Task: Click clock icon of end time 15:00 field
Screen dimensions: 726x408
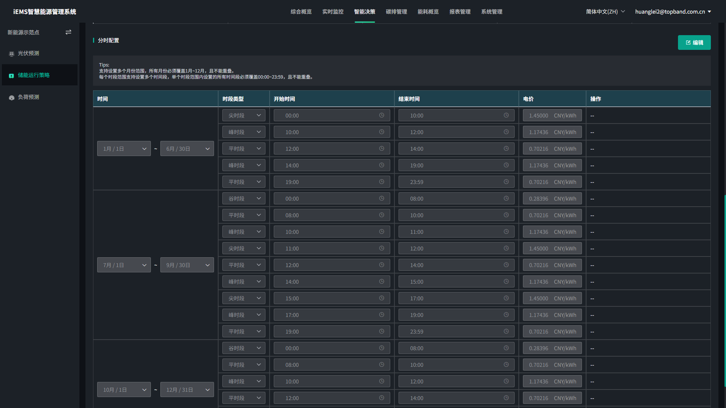Action: (x=506, y=281)
